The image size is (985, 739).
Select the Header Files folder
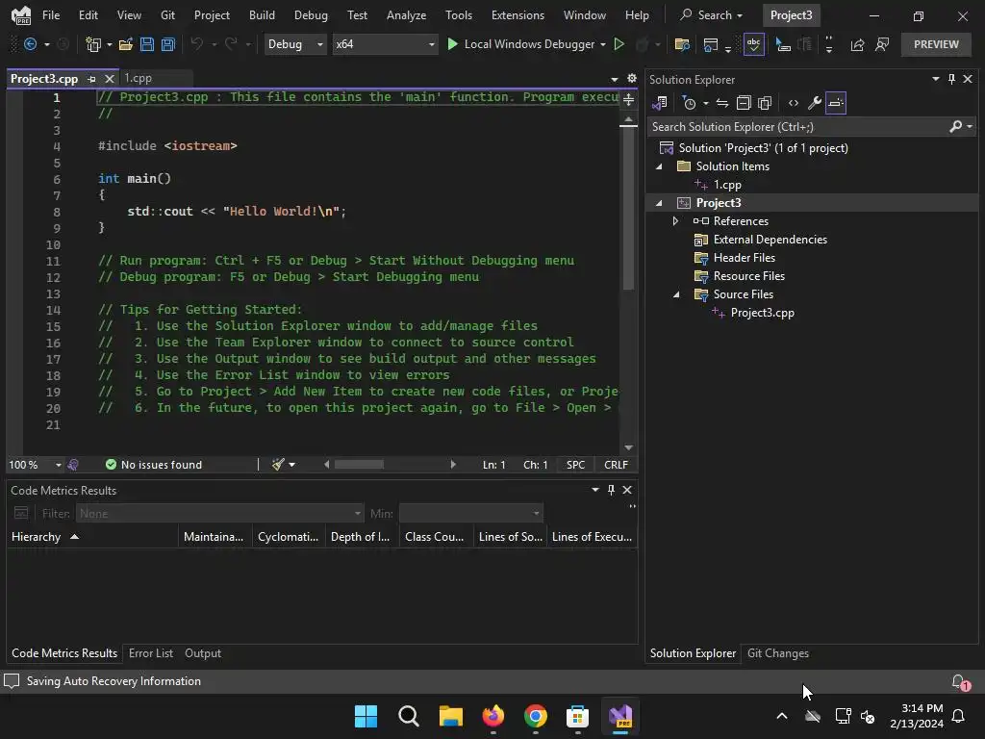(x=744, y=258)
